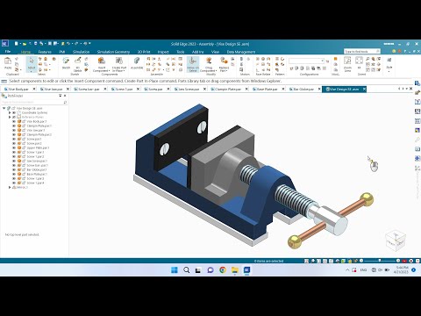Image resolution: width=421 pixels, height=316 pixels.
Task: Toggle visibility of Jaw Screw.par:1
Action: [14, 161]
